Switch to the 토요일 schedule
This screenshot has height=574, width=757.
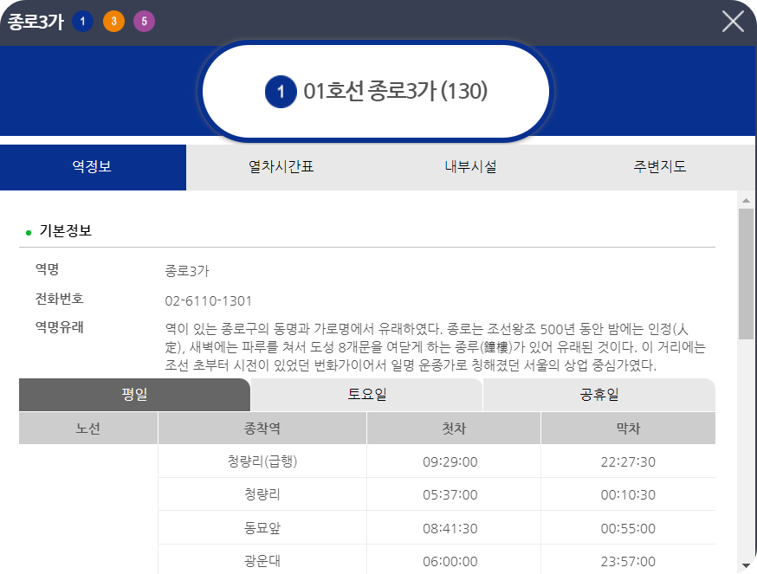366,395
